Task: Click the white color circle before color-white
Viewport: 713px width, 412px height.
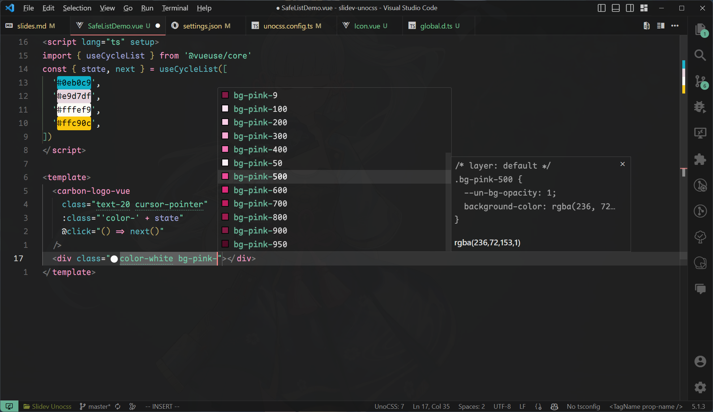Action: 114,259
